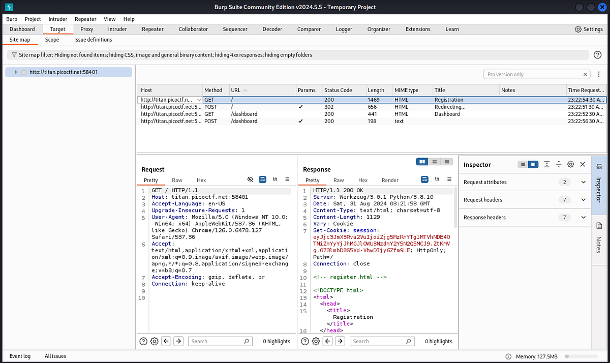Click the Request panel search settings gear
The image size is (610, 363).
[x=155, y=341]
